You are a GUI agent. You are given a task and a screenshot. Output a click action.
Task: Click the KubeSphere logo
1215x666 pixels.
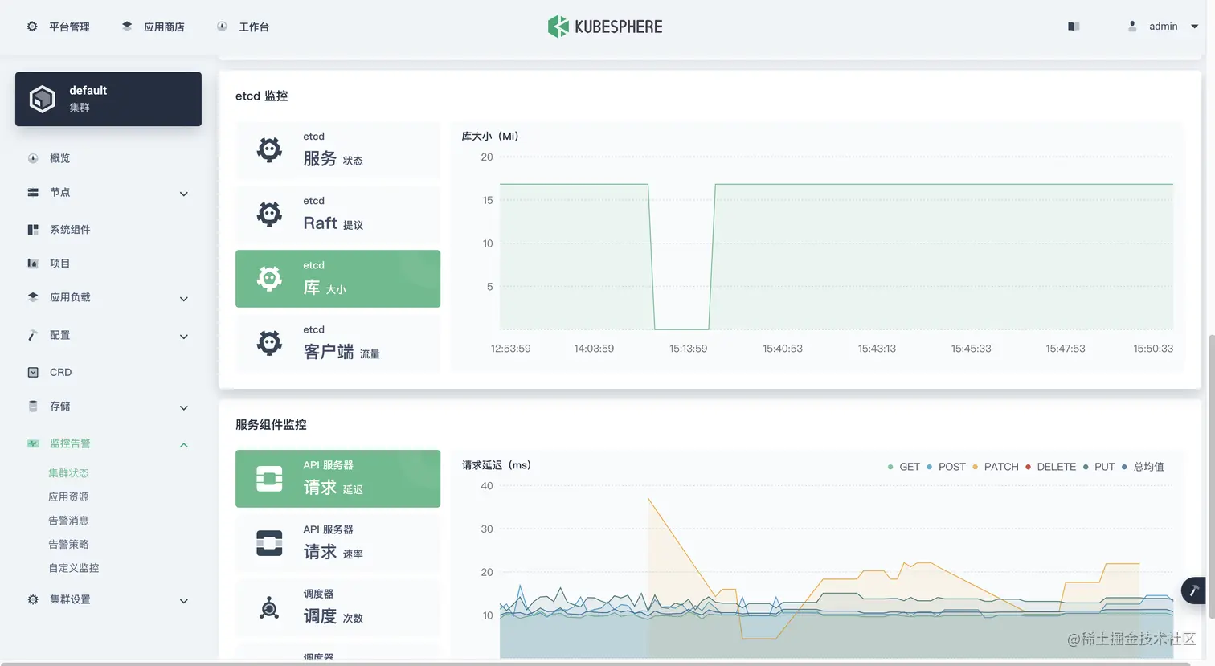tap(605, 27)
